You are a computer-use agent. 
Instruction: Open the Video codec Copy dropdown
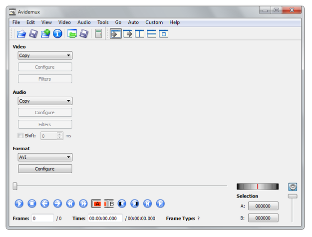tap(45, 55)
